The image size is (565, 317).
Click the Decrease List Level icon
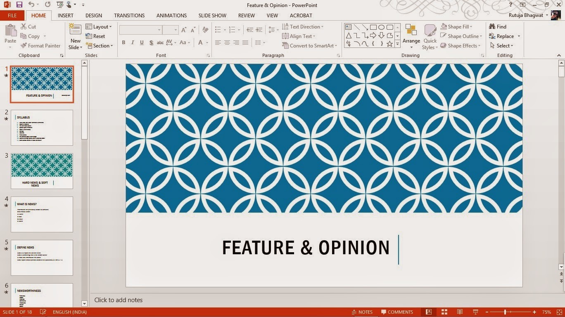coord(249,30)
